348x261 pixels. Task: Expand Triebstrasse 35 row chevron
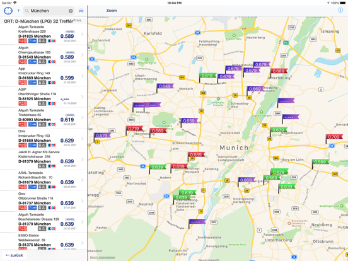[83, 118]
